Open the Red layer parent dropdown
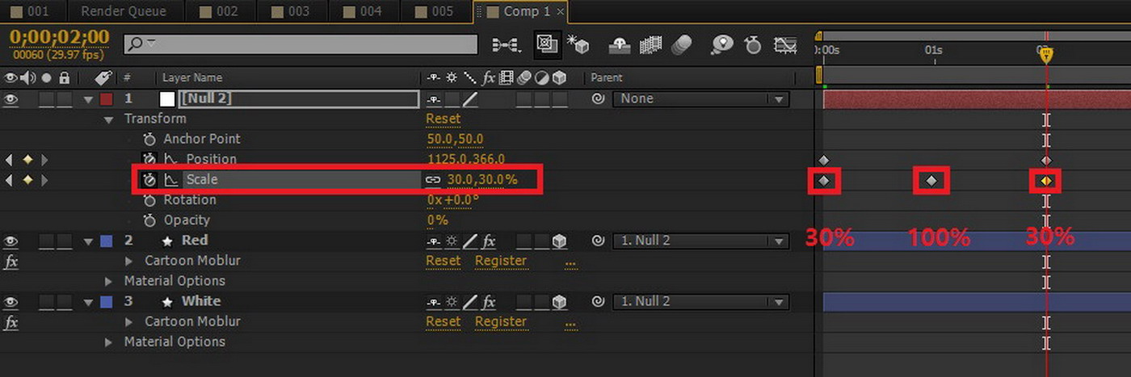The image size is (1131, 377). pyautogui.click(x=700, y=241)
